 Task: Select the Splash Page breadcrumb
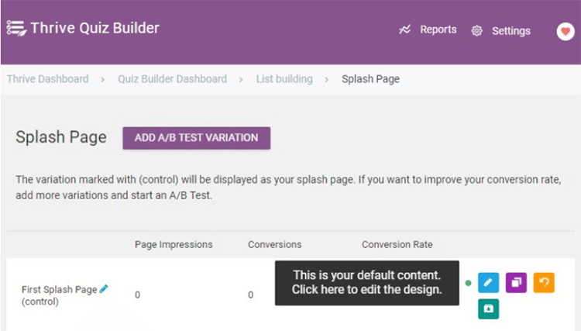click(370, 79)
